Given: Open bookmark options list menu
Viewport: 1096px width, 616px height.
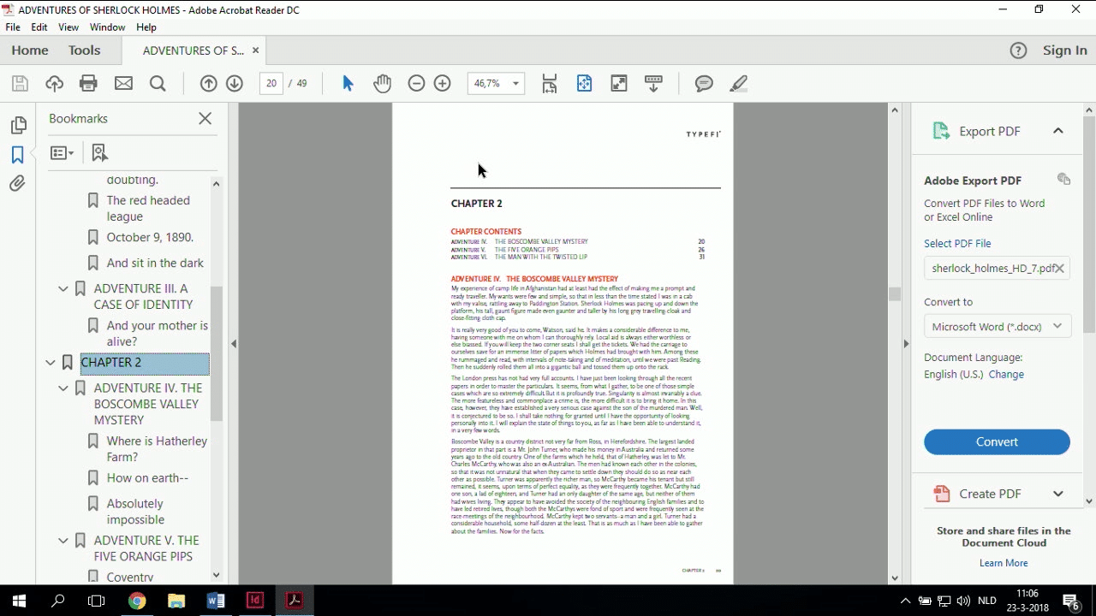Looking at the screenshot, I should coord(62,153).
